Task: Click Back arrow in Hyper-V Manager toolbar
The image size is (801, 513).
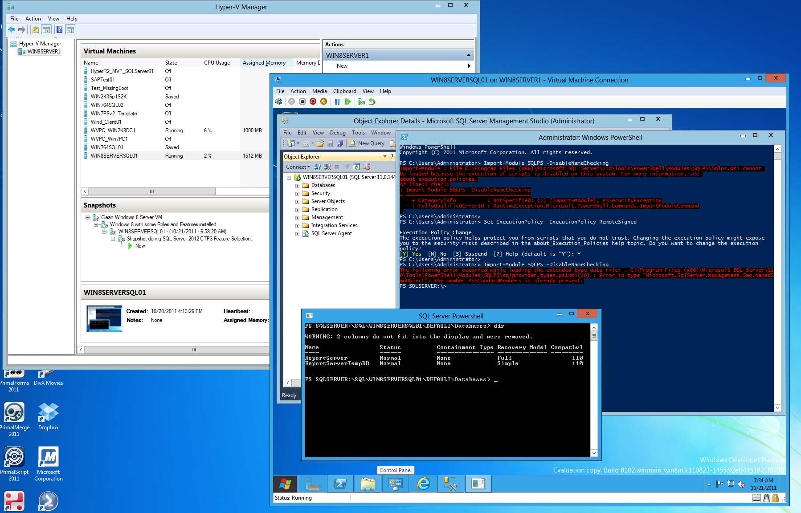Action: tap(12, 30)
